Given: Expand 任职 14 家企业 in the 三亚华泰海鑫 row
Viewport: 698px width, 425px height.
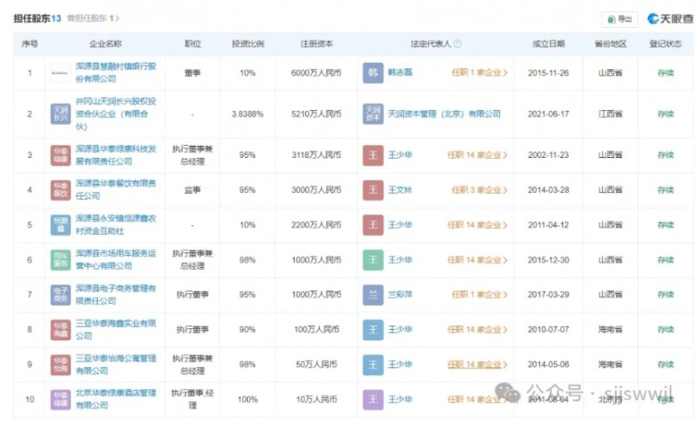Looking at the screenshot, I should pos(477,330).
